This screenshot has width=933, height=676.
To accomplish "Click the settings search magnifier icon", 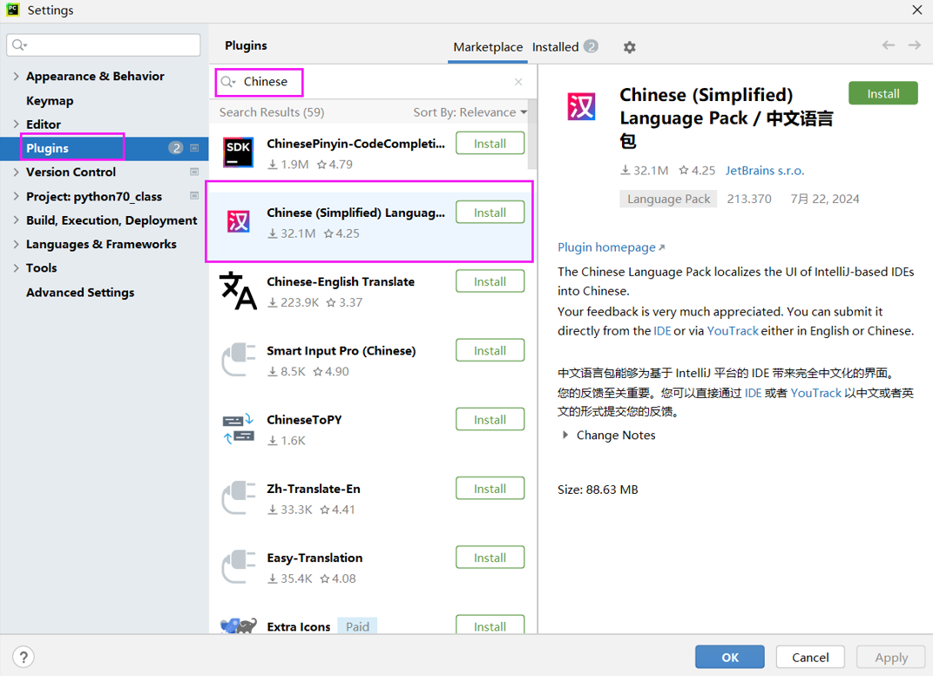I will pos(19,45).
